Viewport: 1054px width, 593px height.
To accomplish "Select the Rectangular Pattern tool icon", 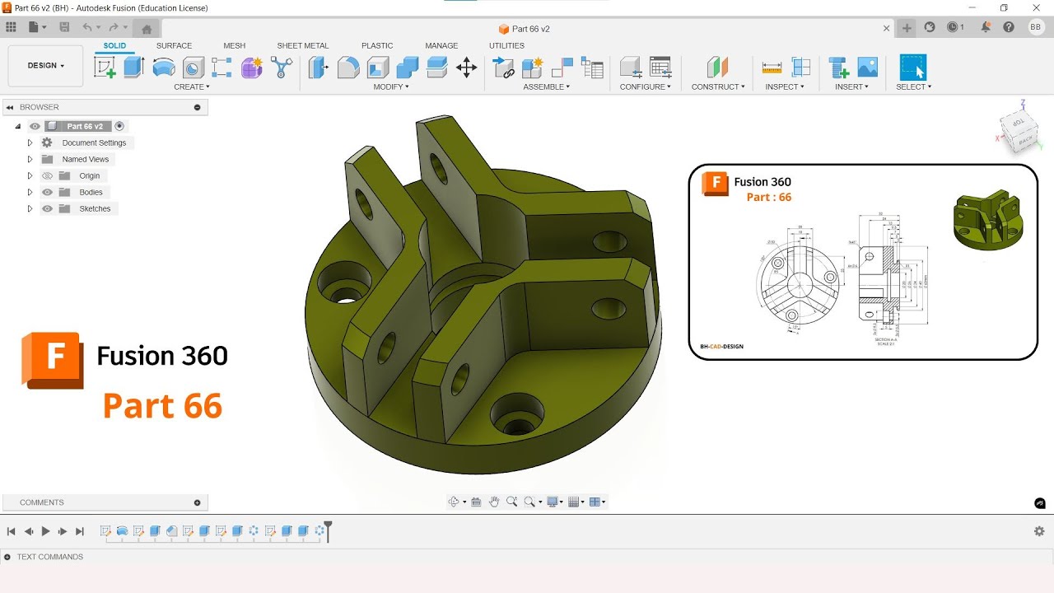I will coord(222,68).
